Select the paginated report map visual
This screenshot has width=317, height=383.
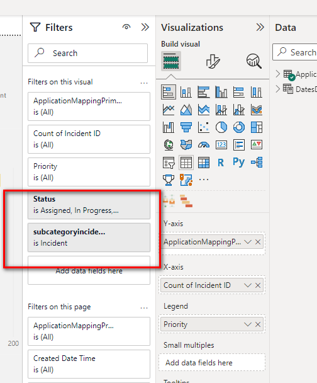[186, 180]
